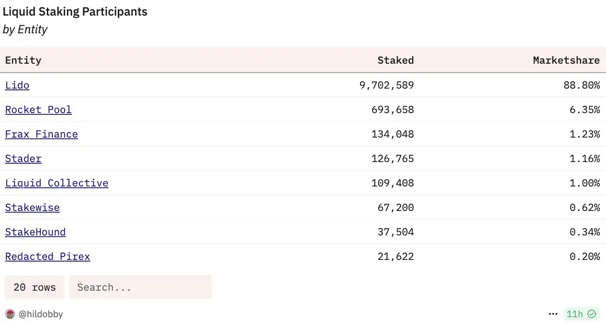
Task: Open the three-dots more options menu
Action: click(553, 314)
